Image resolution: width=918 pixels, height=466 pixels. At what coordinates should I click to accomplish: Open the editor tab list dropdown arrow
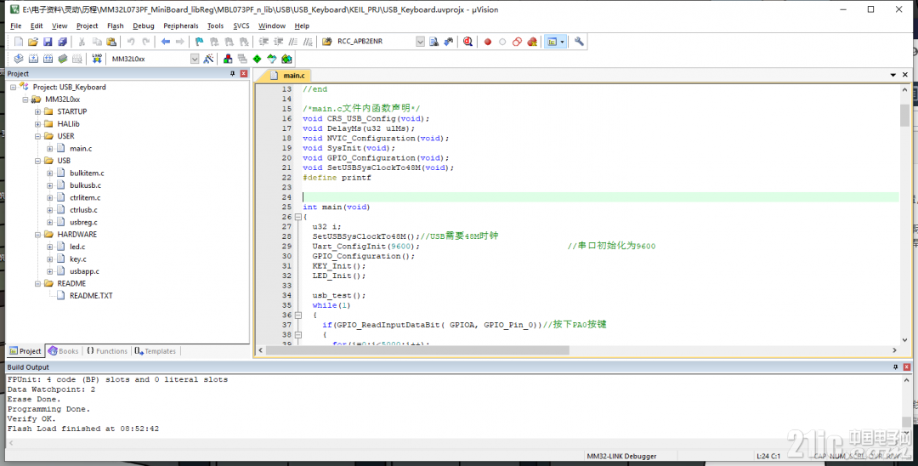click(x=892, y=75)
